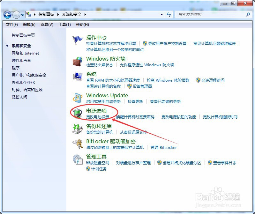Click shield icon beside 查看事件日志

210,163
